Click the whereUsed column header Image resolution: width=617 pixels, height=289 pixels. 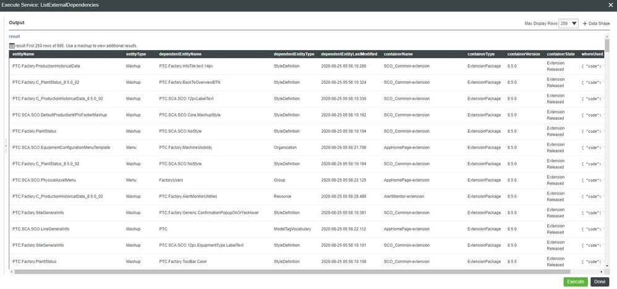pos(592,54)
